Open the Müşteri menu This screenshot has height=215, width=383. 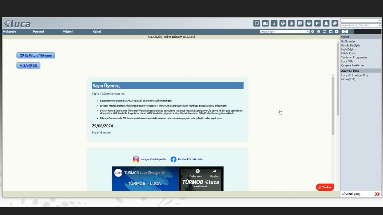coord(68,32)
